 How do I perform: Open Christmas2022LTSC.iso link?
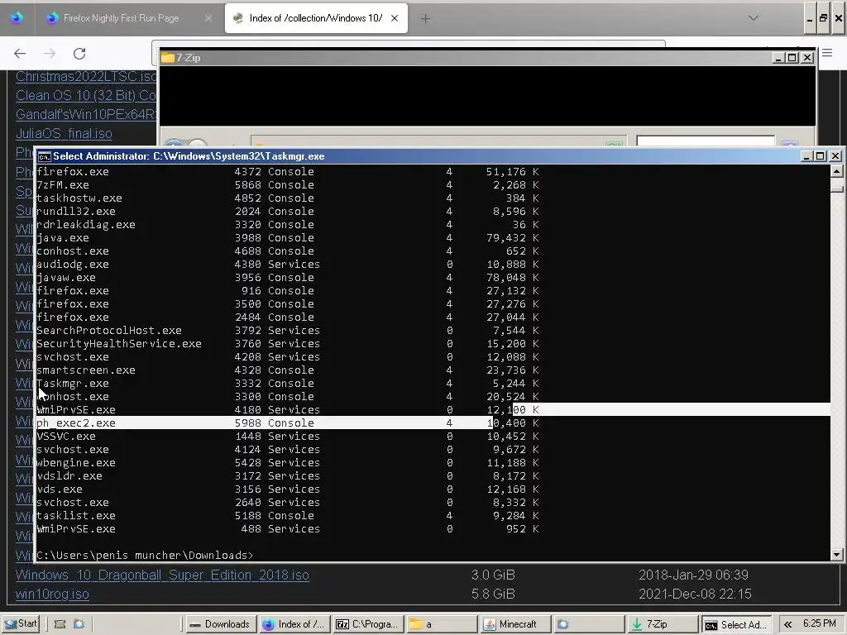86,76
